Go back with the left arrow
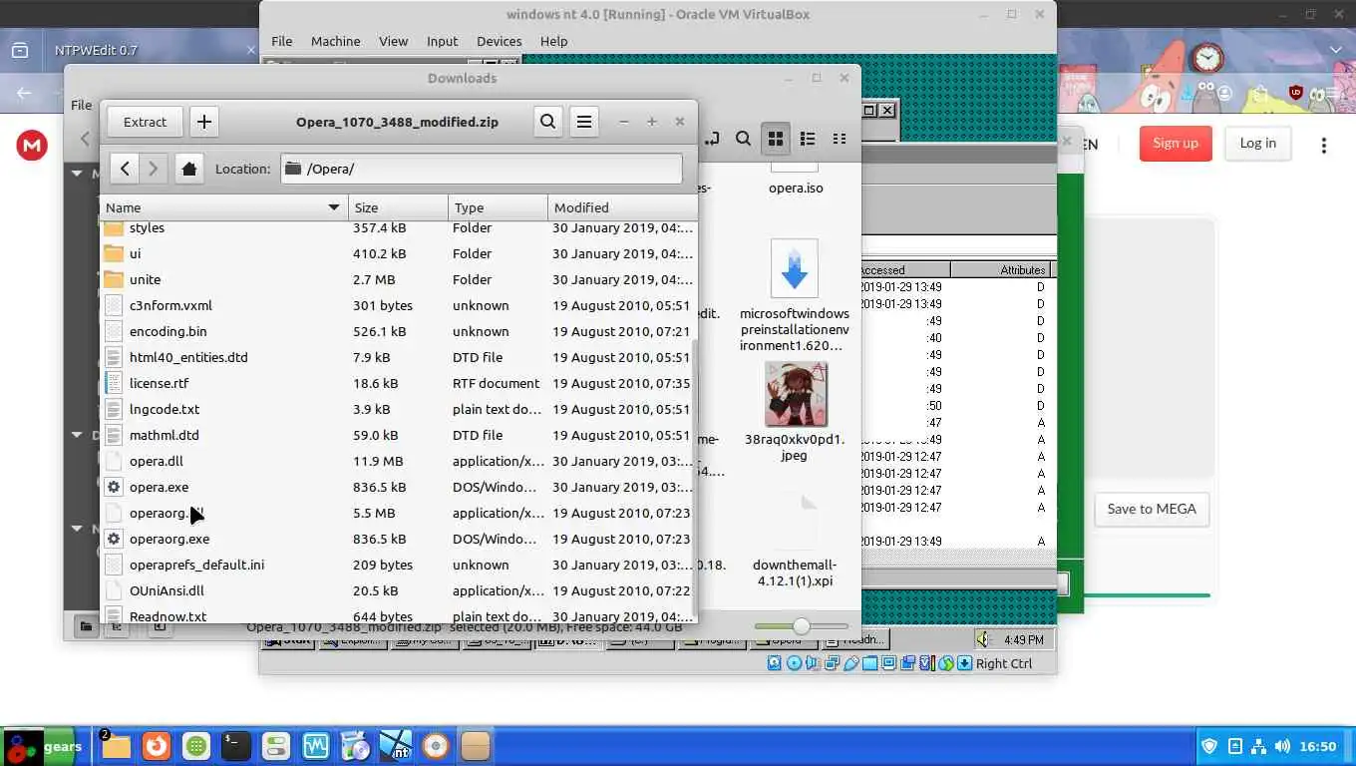The image size is (1356, 766). pos(125,169)
